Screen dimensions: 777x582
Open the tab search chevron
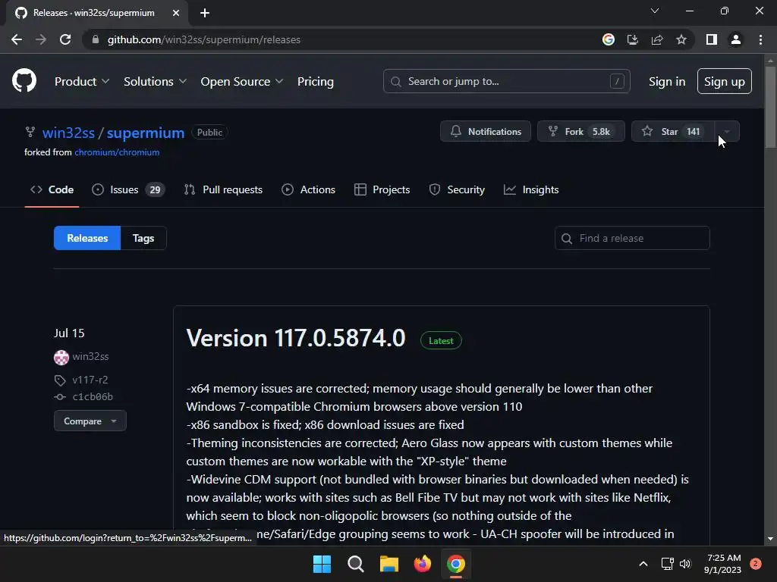click(x=655, y=11)
